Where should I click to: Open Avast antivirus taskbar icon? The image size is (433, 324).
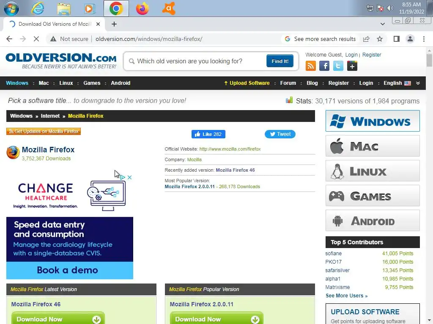[169, 8]
